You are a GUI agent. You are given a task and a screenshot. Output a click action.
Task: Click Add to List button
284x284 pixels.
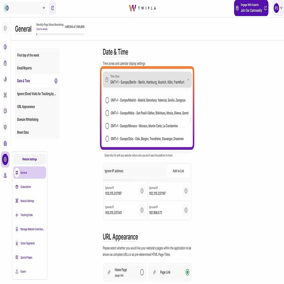178,171
